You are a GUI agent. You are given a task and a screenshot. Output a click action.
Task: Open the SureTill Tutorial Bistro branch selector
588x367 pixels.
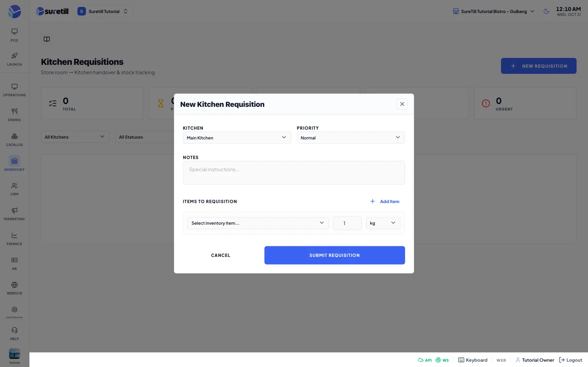click(x=494, y=11)
